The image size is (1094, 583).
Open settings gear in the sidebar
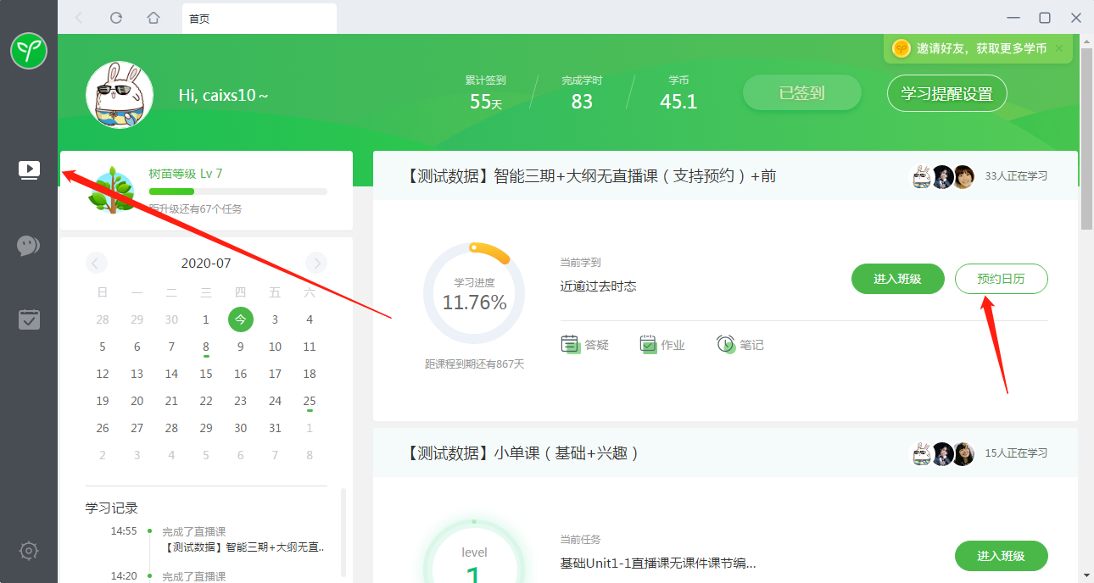29,551
